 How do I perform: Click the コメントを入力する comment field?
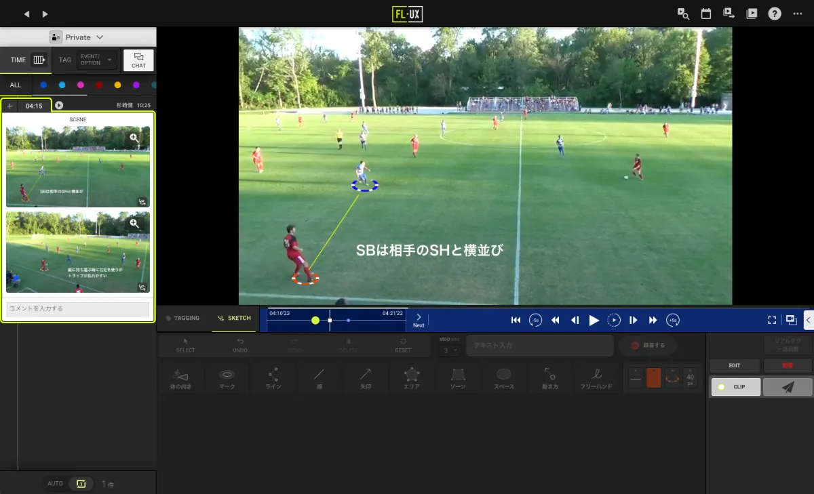77,309
